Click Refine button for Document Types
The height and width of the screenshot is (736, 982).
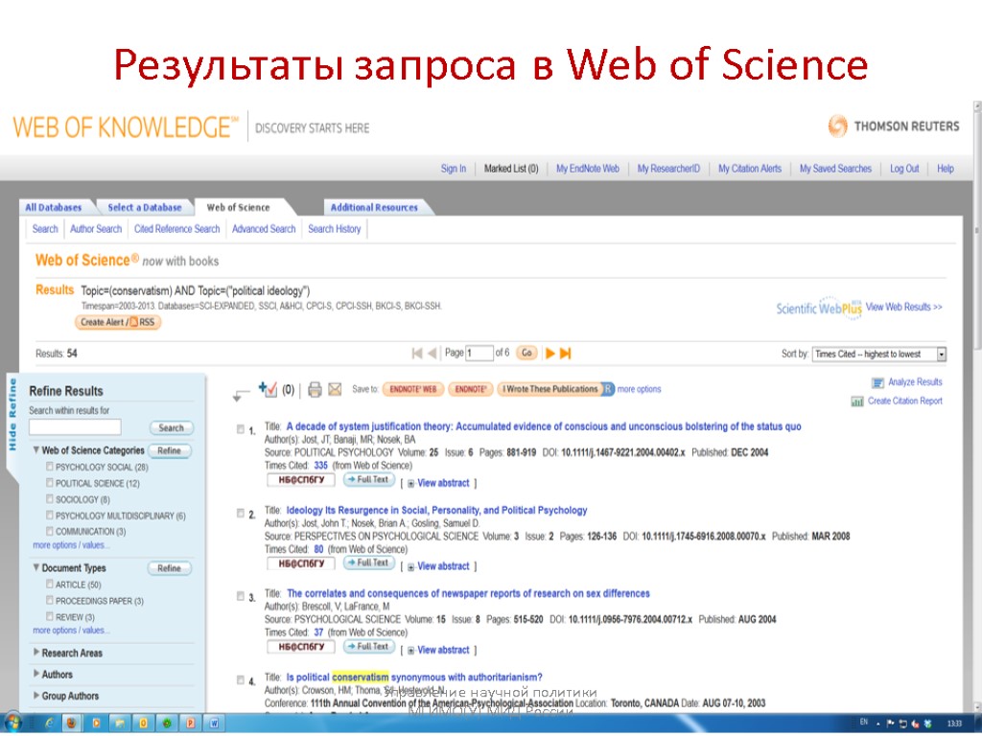pyautogui.click(x=169, y=568)
